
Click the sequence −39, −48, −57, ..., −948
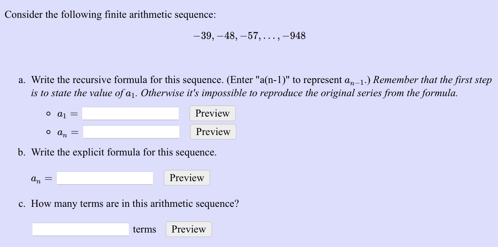249,36
